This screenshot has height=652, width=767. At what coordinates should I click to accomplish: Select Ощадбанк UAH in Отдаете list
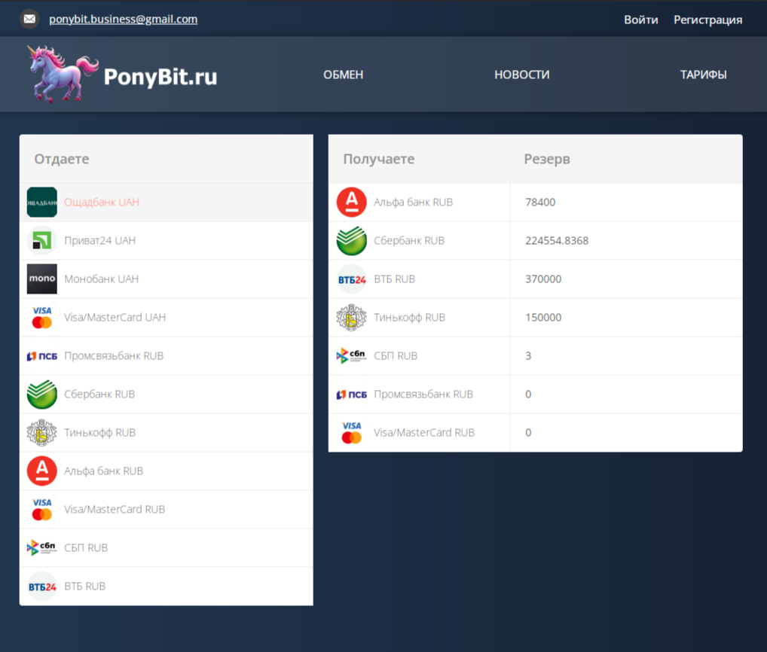click(102, 203)
